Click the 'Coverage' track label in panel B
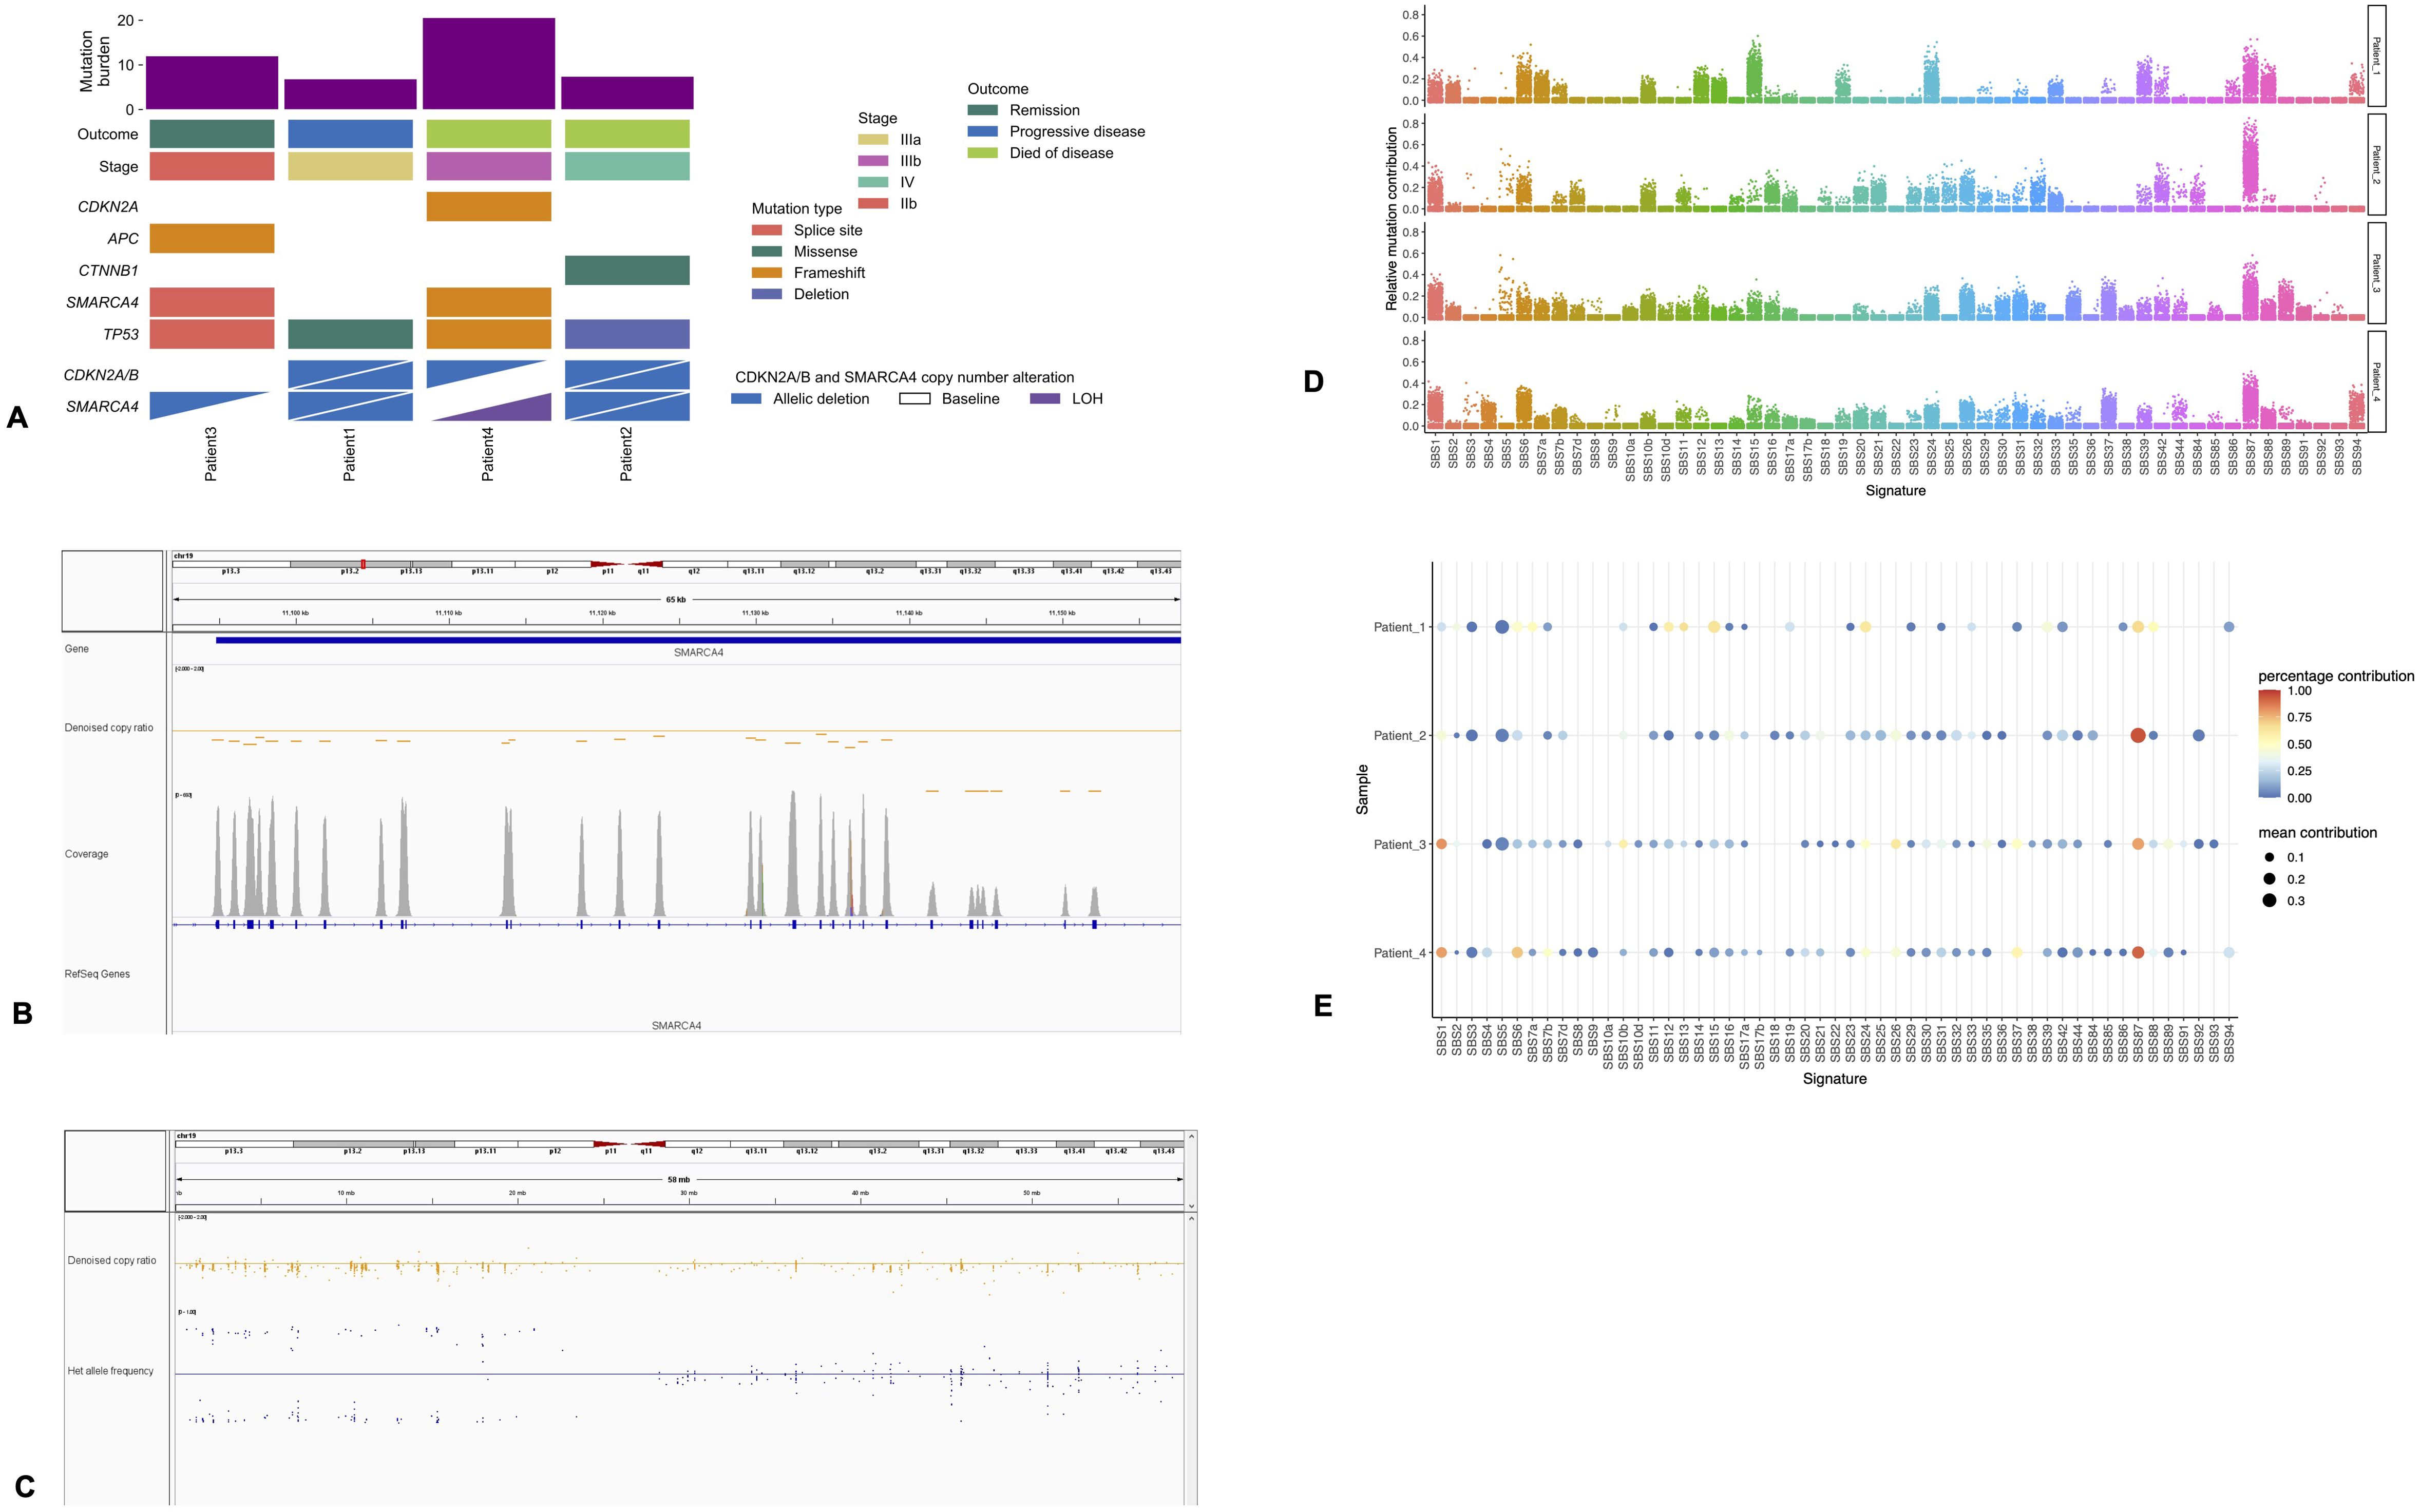Image resolution: width=2420 pixels, height=1512 pixels. [86, 854]
